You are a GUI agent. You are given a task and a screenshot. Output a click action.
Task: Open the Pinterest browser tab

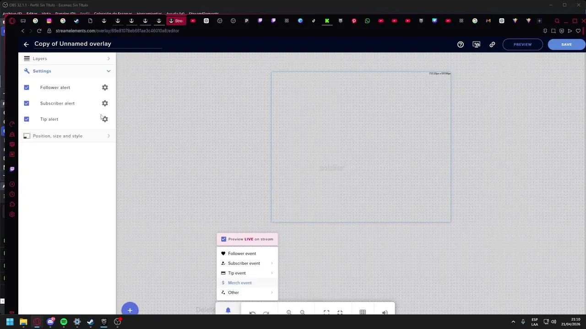tap(354, 21)
